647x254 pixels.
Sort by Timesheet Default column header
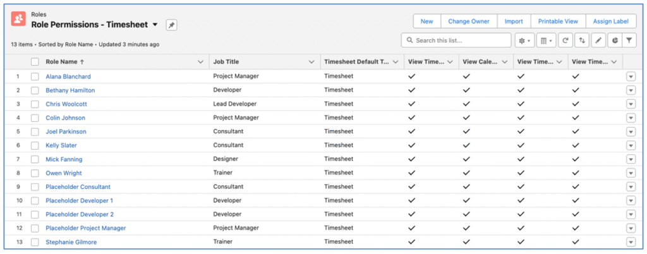tap(356, 62)
